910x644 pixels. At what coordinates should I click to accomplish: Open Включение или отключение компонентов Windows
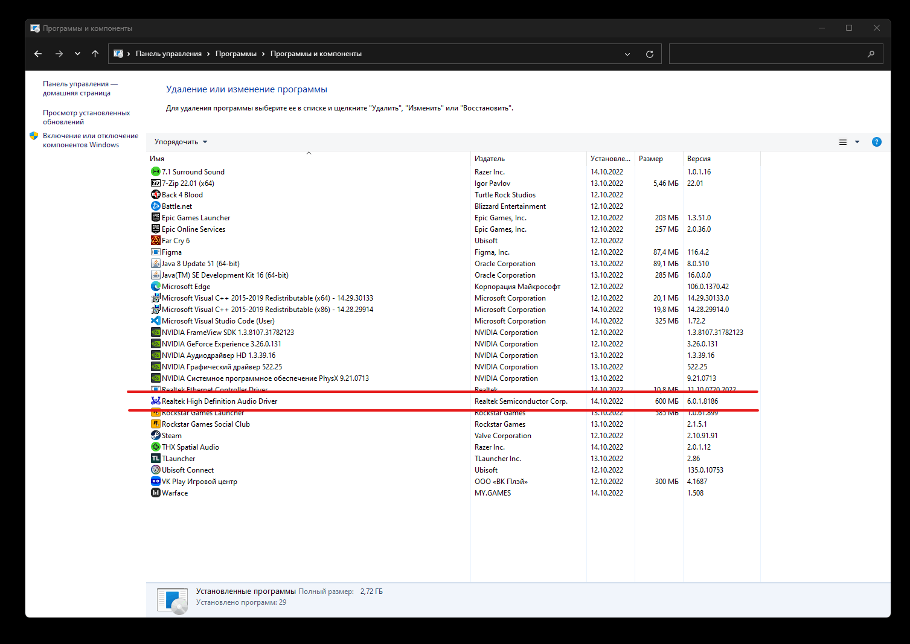click(x=91, y=140)
